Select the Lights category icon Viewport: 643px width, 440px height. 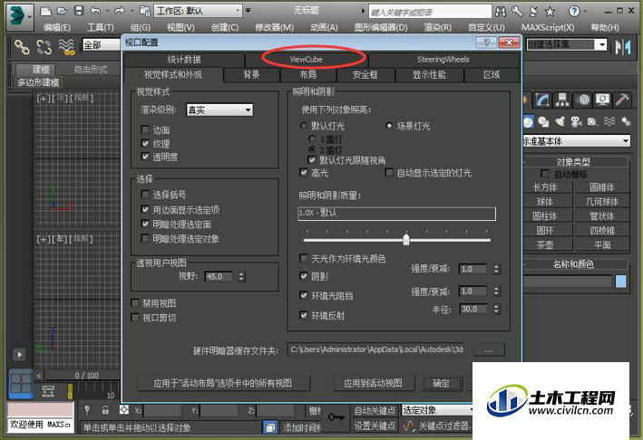tap(560, 121)
